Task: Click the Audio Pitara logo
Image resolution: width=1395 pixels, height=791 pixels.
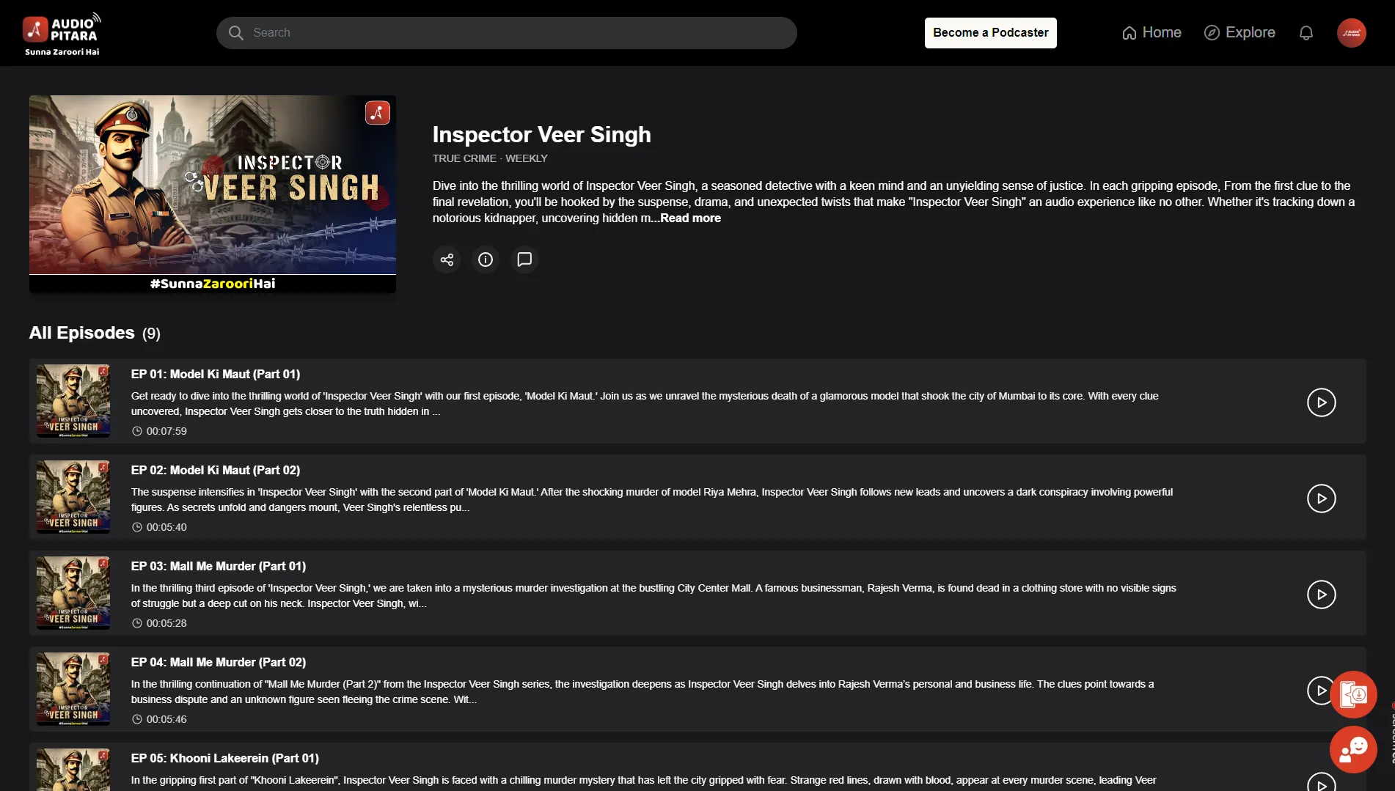Action: click(62, 34)
